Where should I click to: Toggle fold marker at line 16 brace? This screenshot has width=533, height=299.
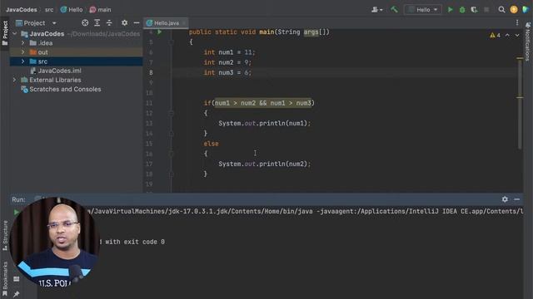click(171, 154)
